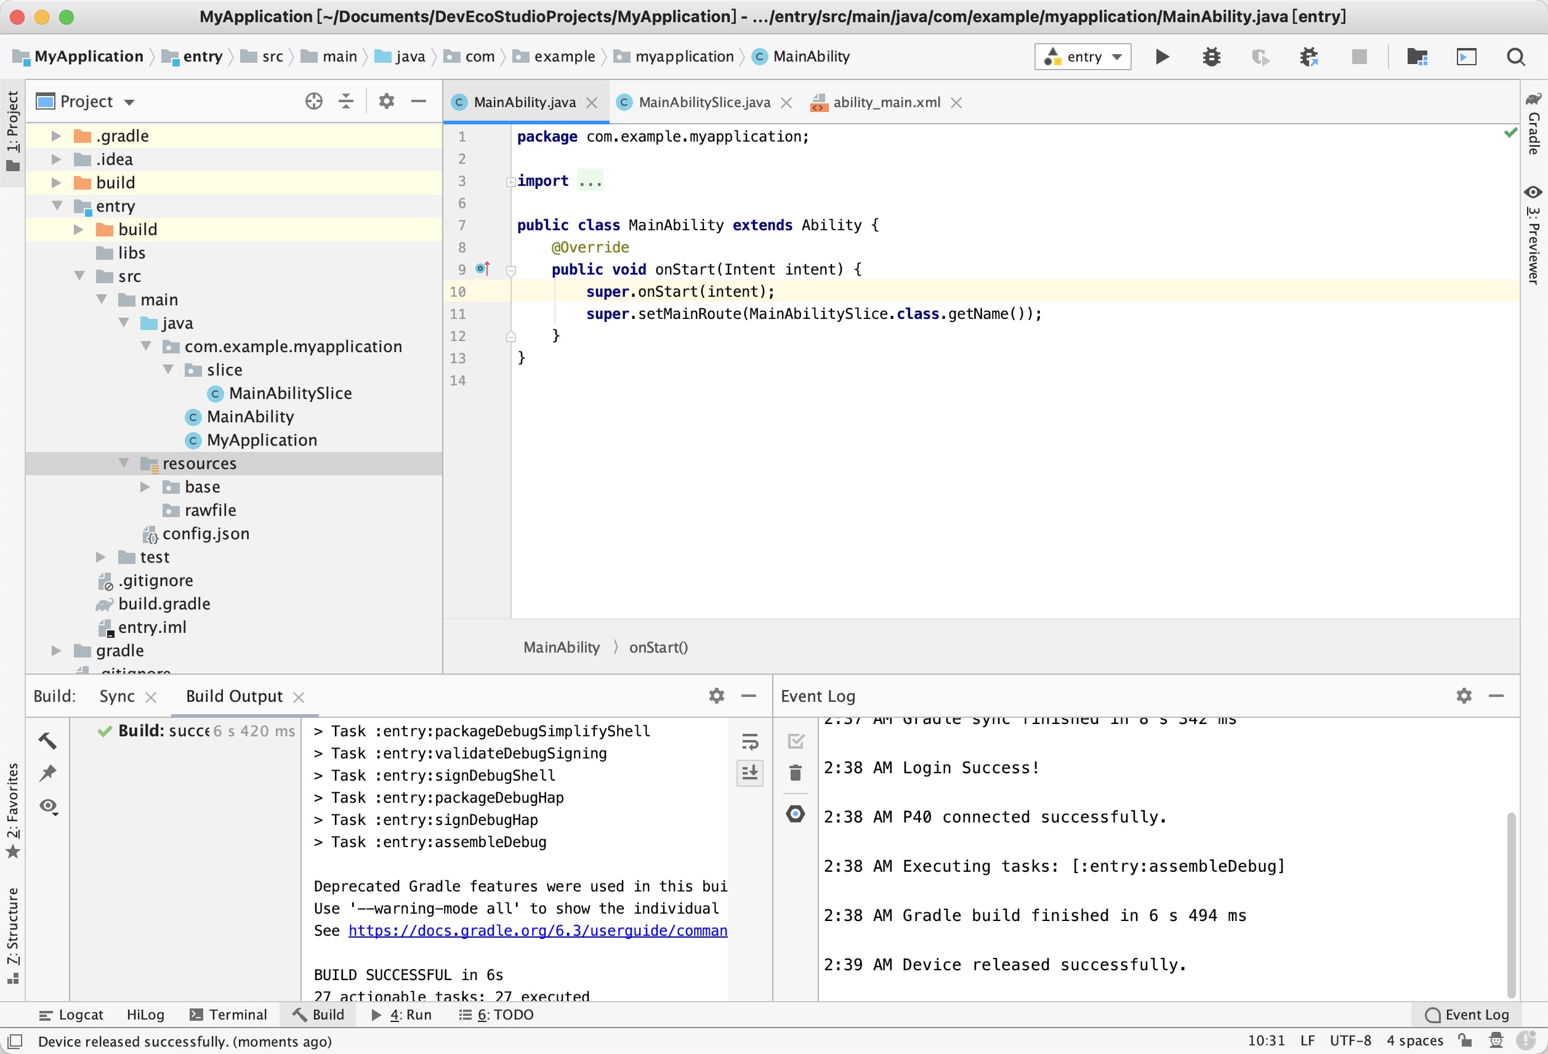
Task: Click the Build Output minimize button
Action: click(748, 695)
